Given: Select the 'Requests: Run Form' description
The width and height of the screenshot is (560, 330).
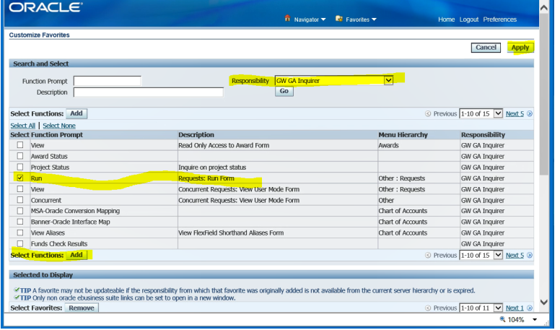Looking at the screenshot, I should point(206,178).
